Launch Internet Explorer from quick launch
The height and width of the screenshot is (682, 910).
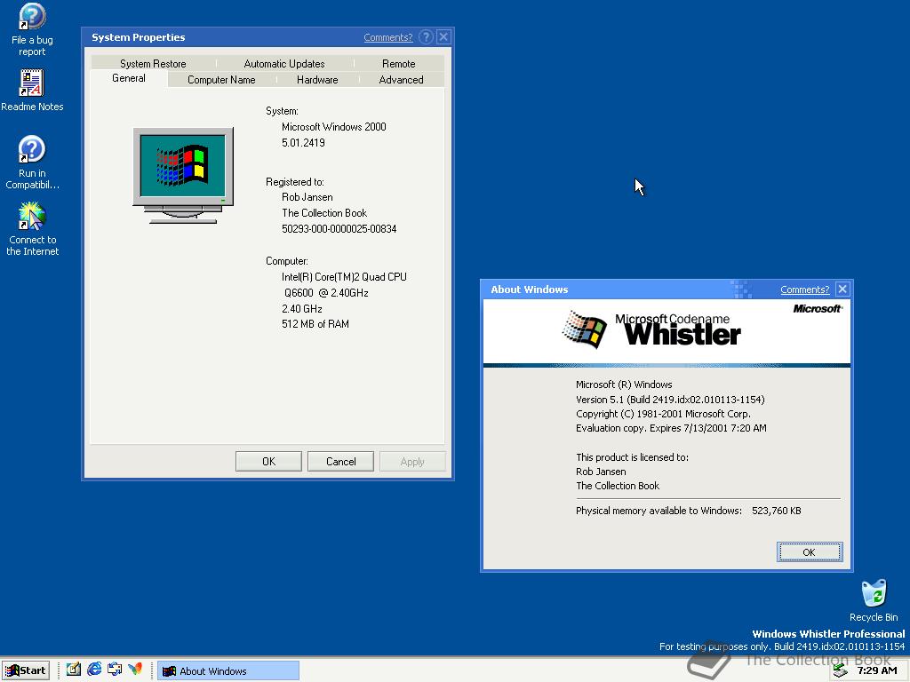pyautogui.click(x=94, y=670)
